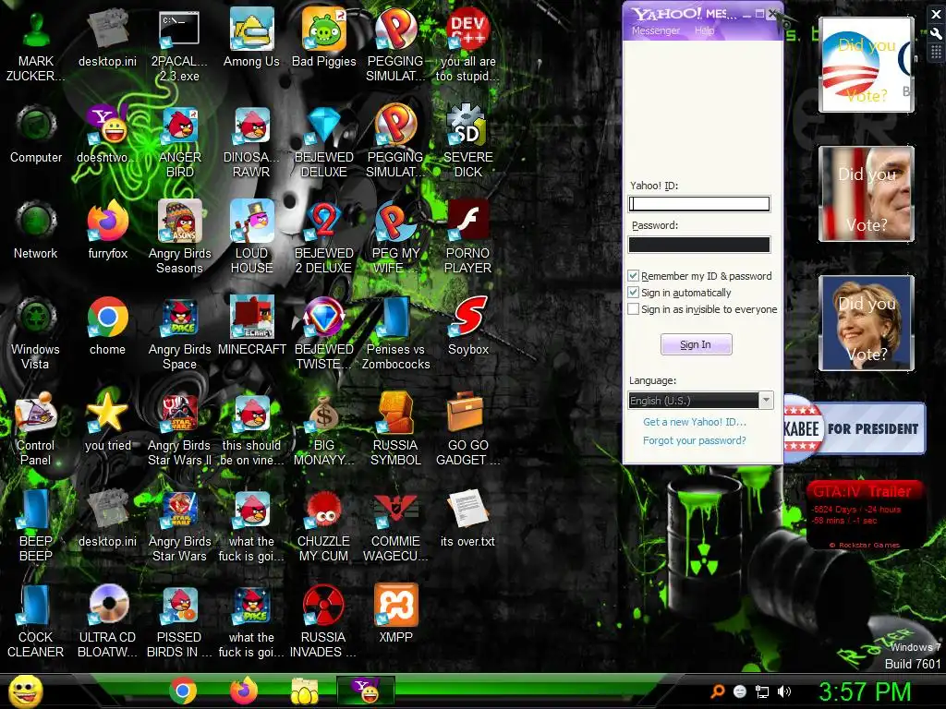This screenshot has height=709, width=946.
Task: Expand the Language dropdown English (U.S.)
Action: click(766, 401)
